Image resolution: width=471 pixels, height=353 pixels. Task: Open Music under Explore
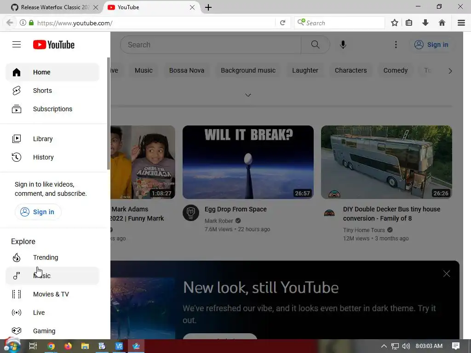pos(52,276)
